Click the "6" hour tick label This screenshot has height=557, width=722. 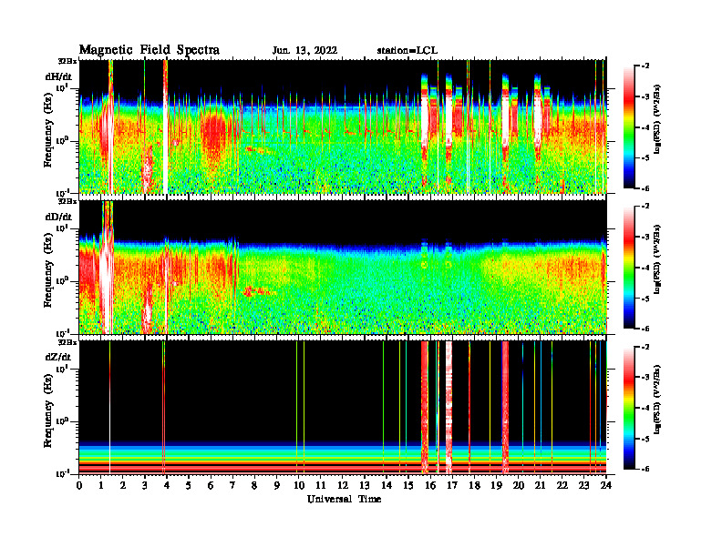point(211,485)
